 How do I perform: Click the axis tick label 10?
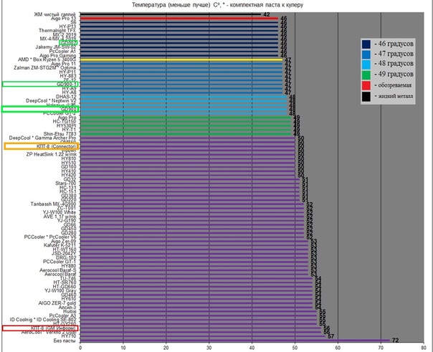tap(123, 347)
